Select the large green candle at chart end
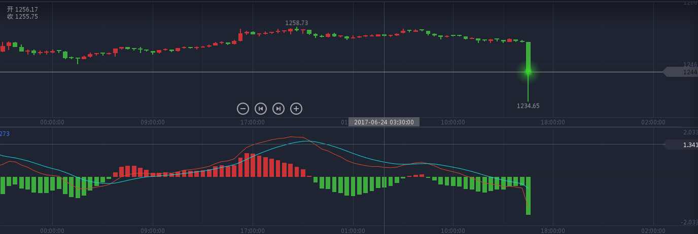 click(x=528, y=56)
